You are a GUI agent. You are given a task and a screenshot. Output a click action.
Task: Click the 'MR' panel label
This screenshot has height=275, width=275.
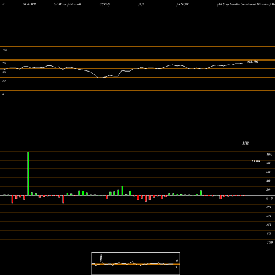(245, 143)
